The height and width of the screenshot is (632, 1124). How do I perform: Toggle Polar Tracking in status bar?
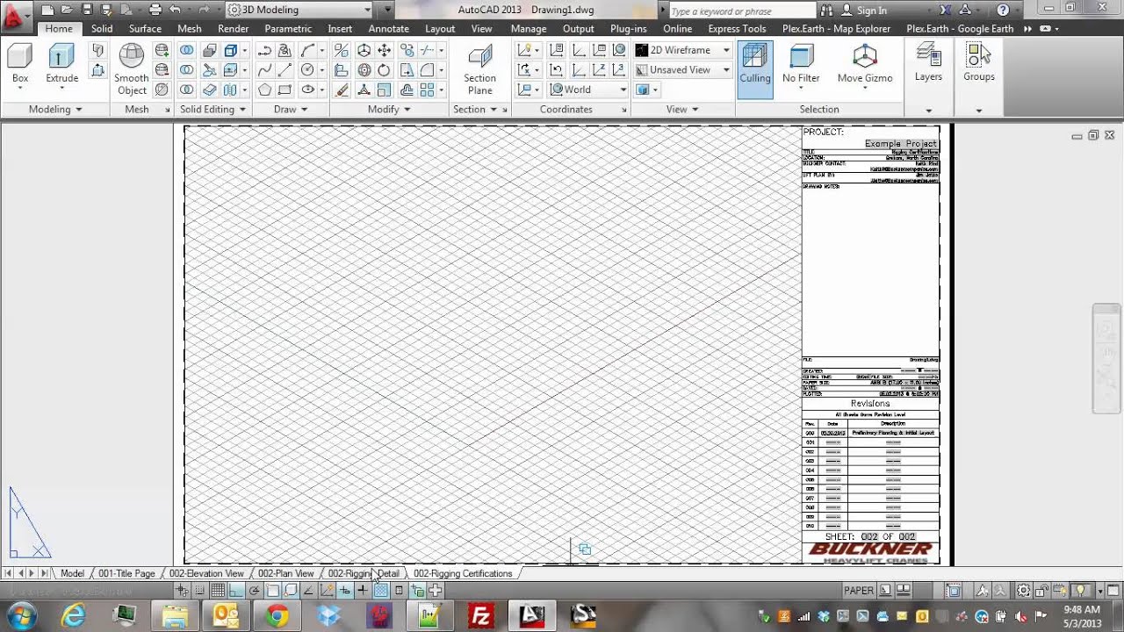point(254,591)
